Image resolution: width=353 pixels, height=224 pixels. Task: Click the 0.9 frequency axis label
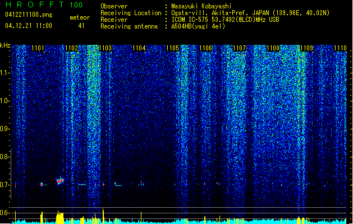[4, 129]
